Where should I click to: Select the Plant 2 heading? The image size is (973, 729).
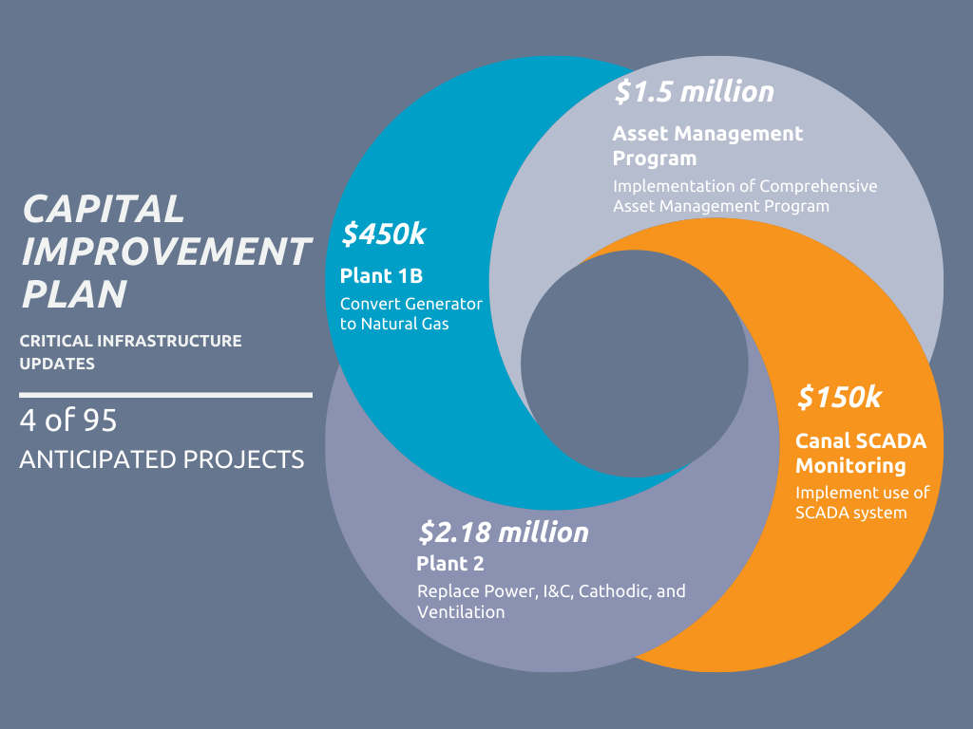(449, 564)
